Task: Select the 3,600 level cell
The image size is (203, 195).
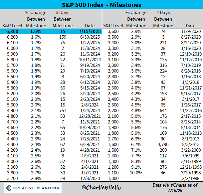Action: [x=113, y=31]
